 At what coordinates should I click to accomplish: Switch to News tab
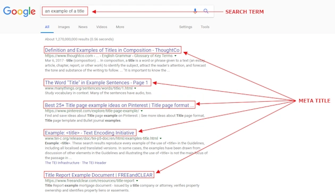pos(83,27)
